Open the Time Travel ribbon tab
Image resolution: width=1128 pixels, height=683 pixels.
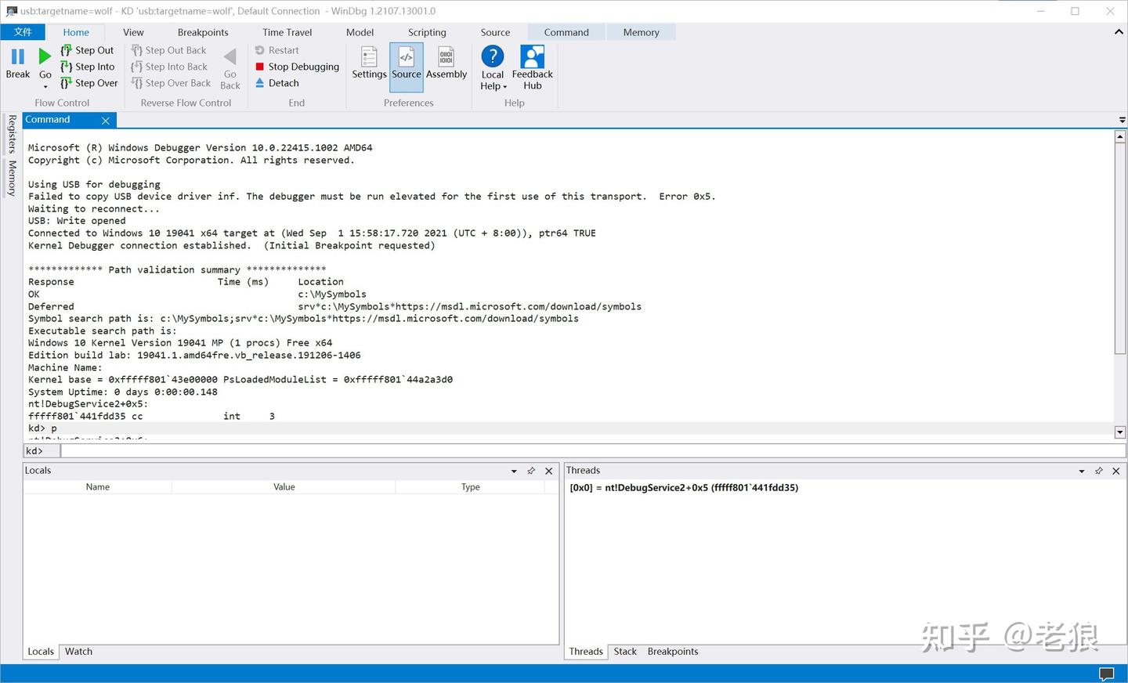pos(287,32)
